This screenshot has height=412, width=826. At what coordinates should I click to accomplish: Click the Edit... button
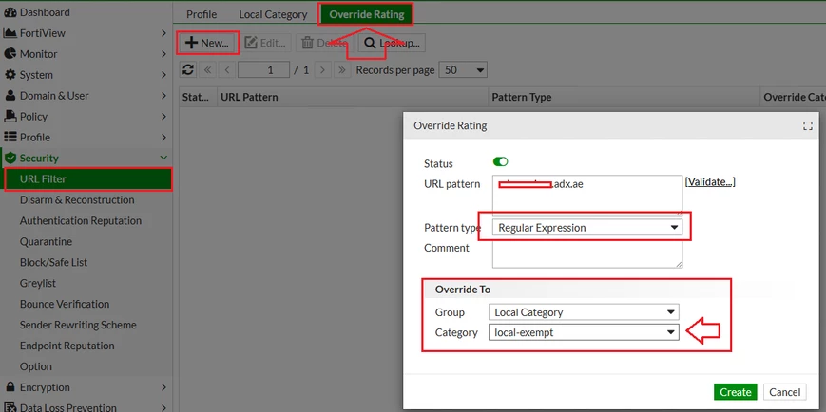pyautogui.click(x=266, y=43)
